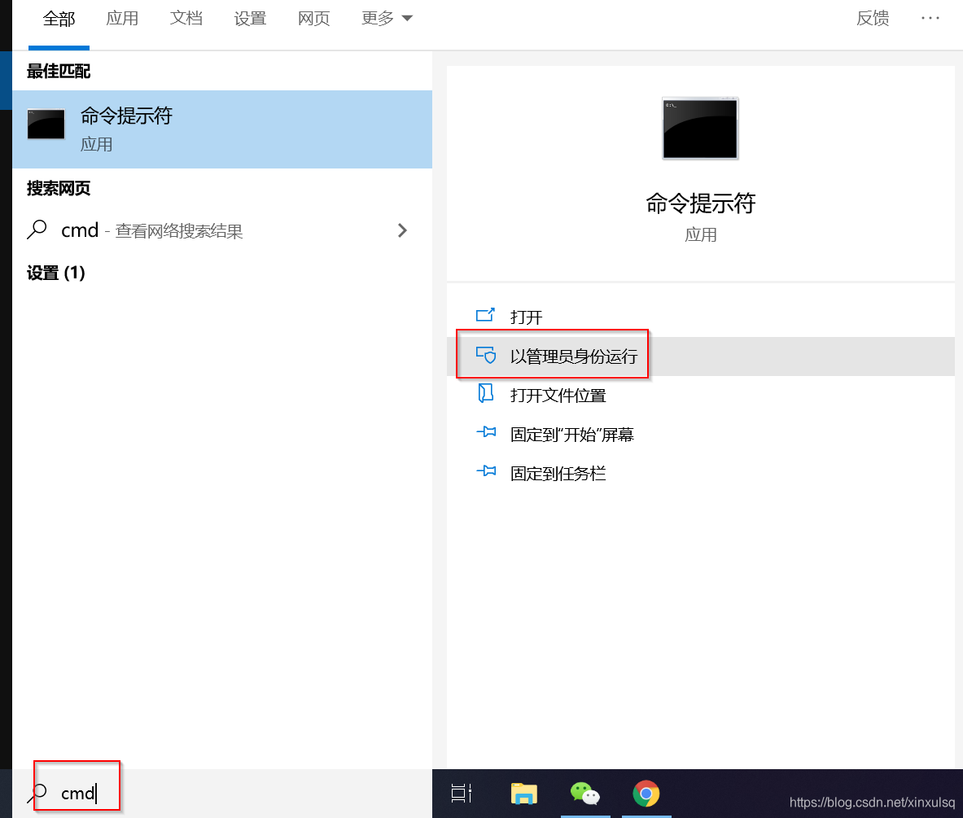Switch to the 应用 (Apps) tab

(x=122, y=18)
